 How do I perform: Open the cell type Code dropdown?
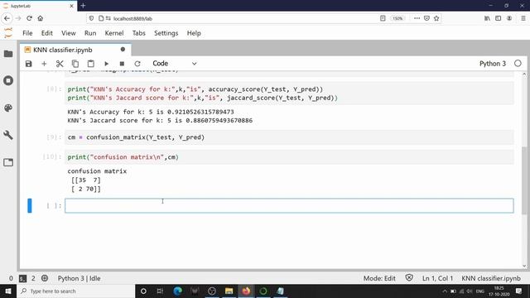(174, 64)
